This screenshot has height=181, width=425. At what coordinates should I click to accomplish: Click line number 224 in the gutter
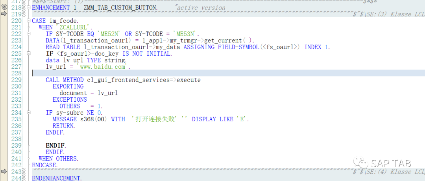[17, 47]
